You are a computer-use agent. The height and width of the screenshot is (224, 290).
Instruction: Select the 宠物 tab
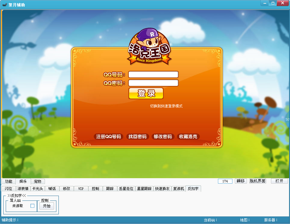[x=38, y=181]
